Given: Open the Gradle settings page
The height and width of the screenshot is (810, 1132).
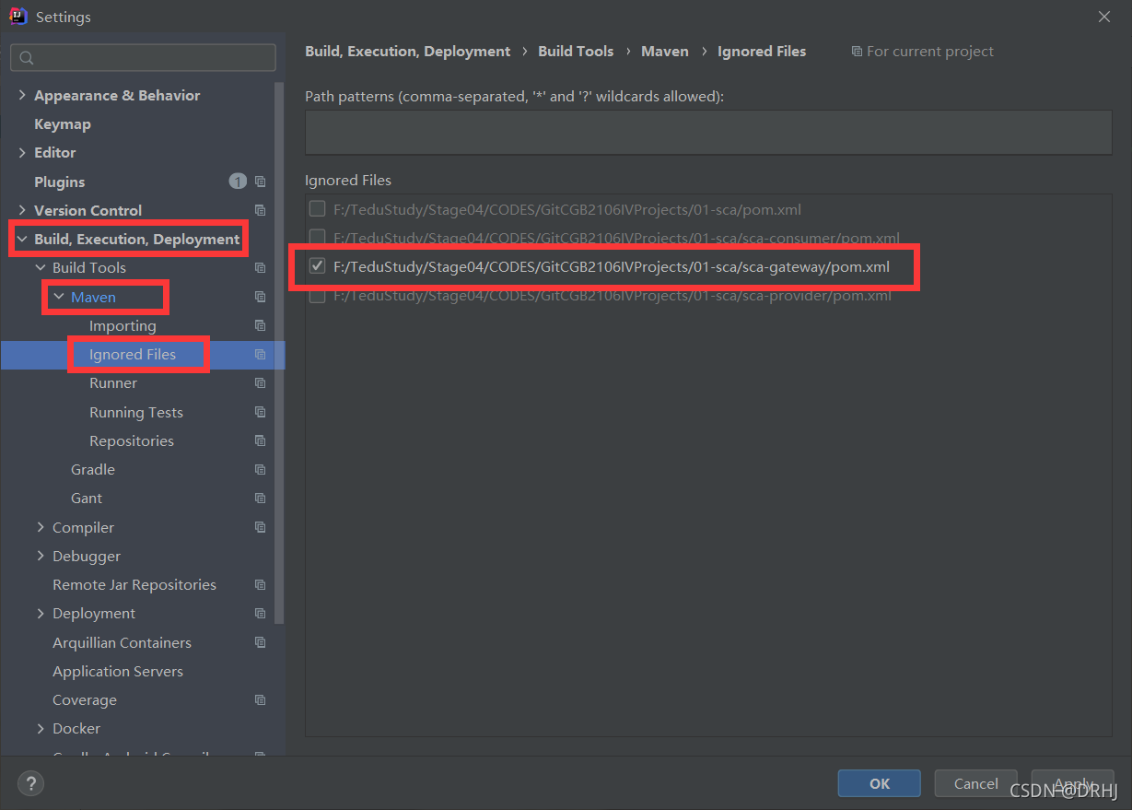Looking at the screenshot, I should [x=93, y=469].
